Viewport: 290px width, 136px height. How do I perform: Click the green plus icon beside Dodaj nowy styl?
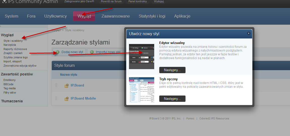point(58,52)
